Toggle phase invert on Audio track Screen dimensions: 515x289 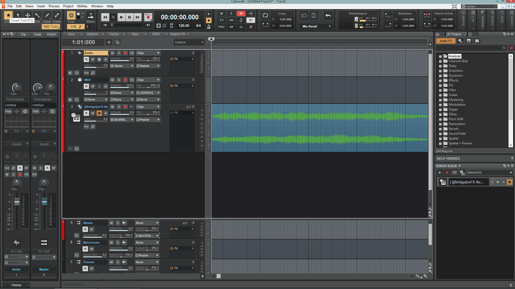(93, 73)
